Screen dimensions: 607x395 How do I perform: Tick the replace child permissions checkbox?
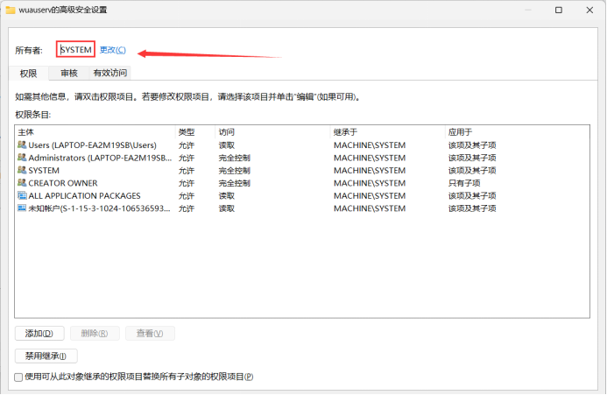pyautogui.click(x=18, y=377)
